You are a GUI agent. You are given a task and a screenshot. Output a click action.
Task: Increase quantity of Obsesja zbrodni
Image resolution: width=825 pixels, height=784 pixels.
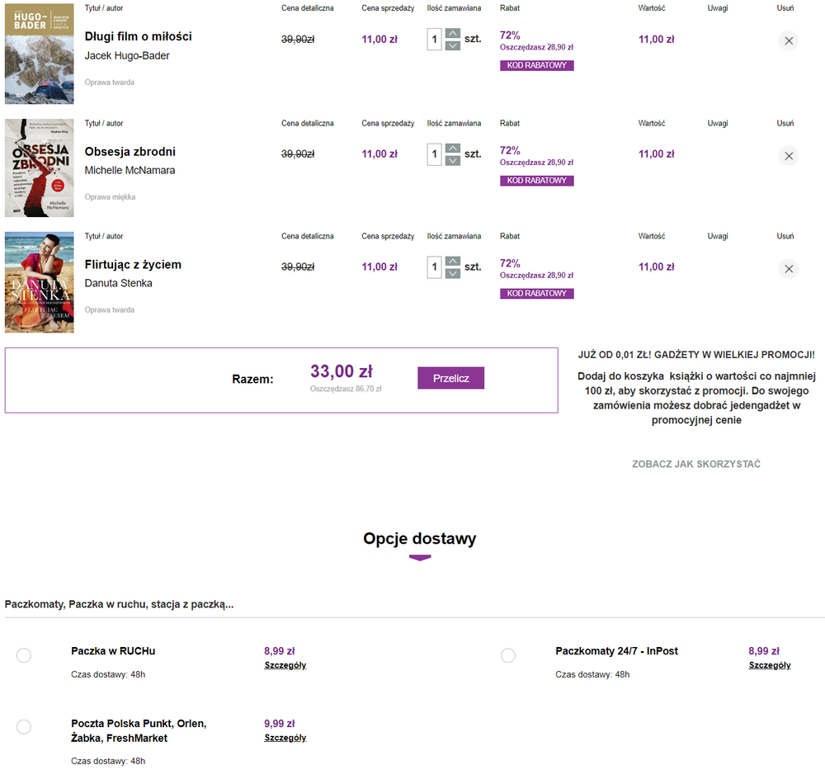[x=452, y=149]
